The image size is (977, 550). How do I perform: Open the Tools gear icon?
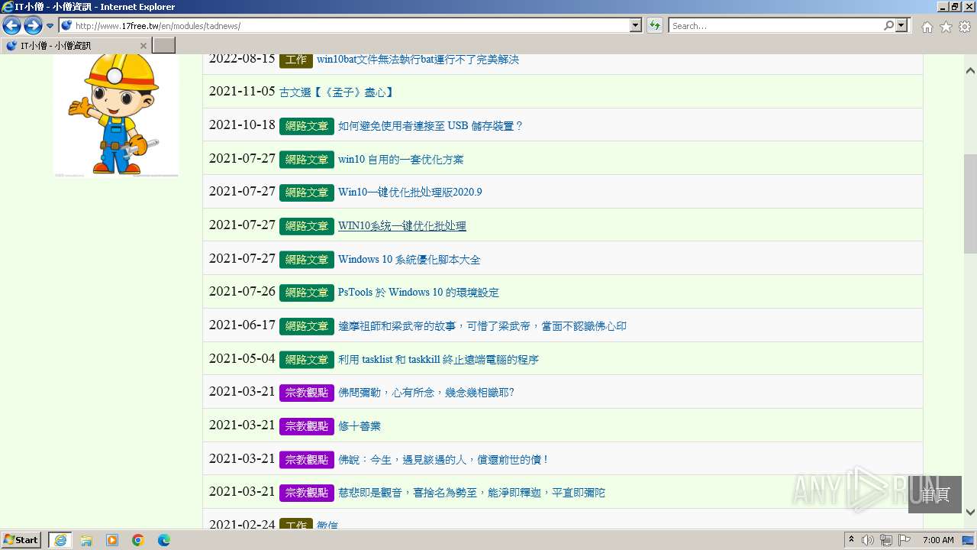pos(965,27)
